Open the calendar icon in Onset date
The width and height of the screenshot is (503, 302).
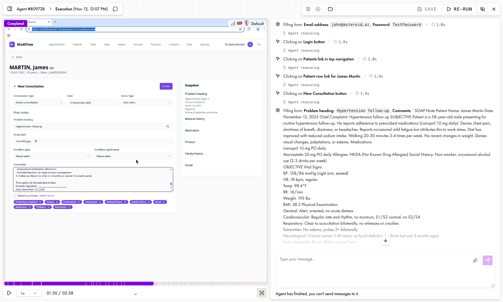(x=36, y=141)
